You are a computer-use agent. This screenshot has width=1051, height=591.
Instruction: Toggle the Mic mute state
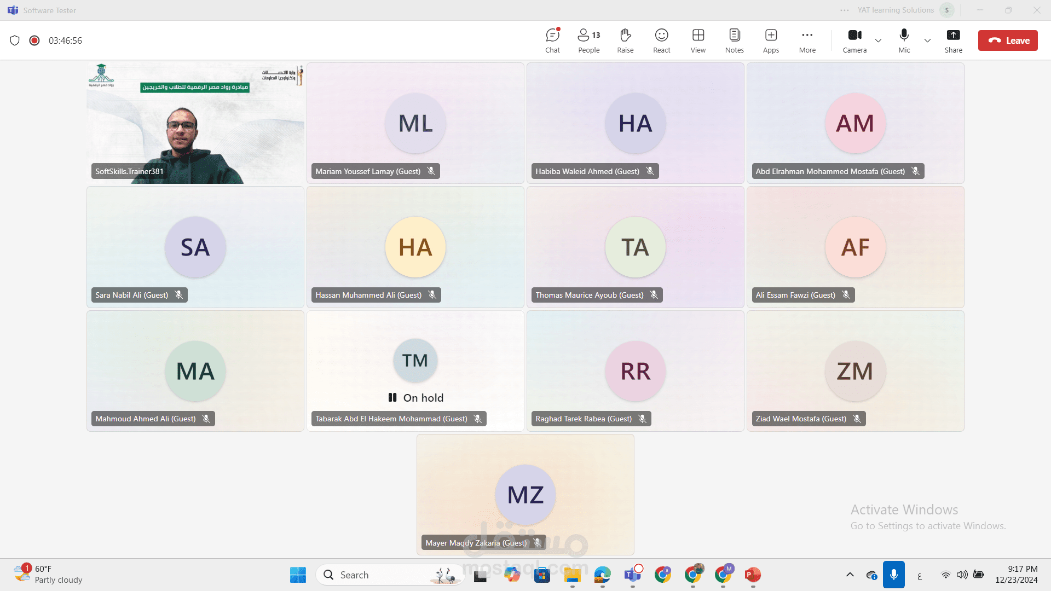coord(904,40)
